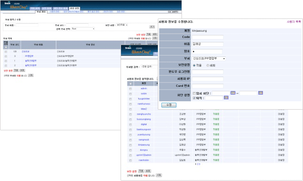Open the 신도리코 department link in code 123 row
Viewport: 303px width, 181px height.
coord(26,51)
